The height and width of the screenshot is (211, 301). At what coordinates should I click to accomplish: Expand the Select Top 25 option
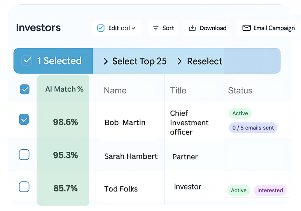coord(139,61)
